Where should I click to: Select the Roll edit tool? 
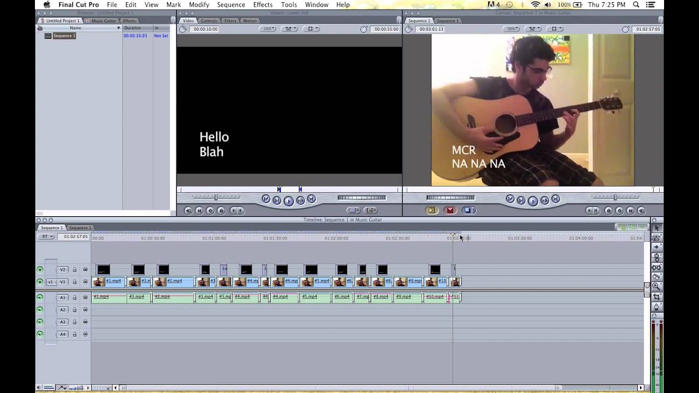(x=657, y=257)
